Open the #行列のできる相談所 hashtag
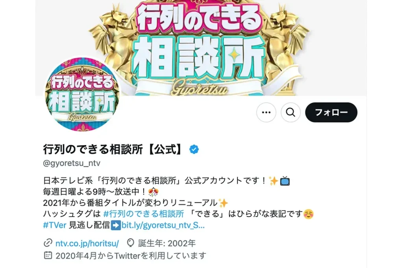403x268 pixels. click(143, 214)
